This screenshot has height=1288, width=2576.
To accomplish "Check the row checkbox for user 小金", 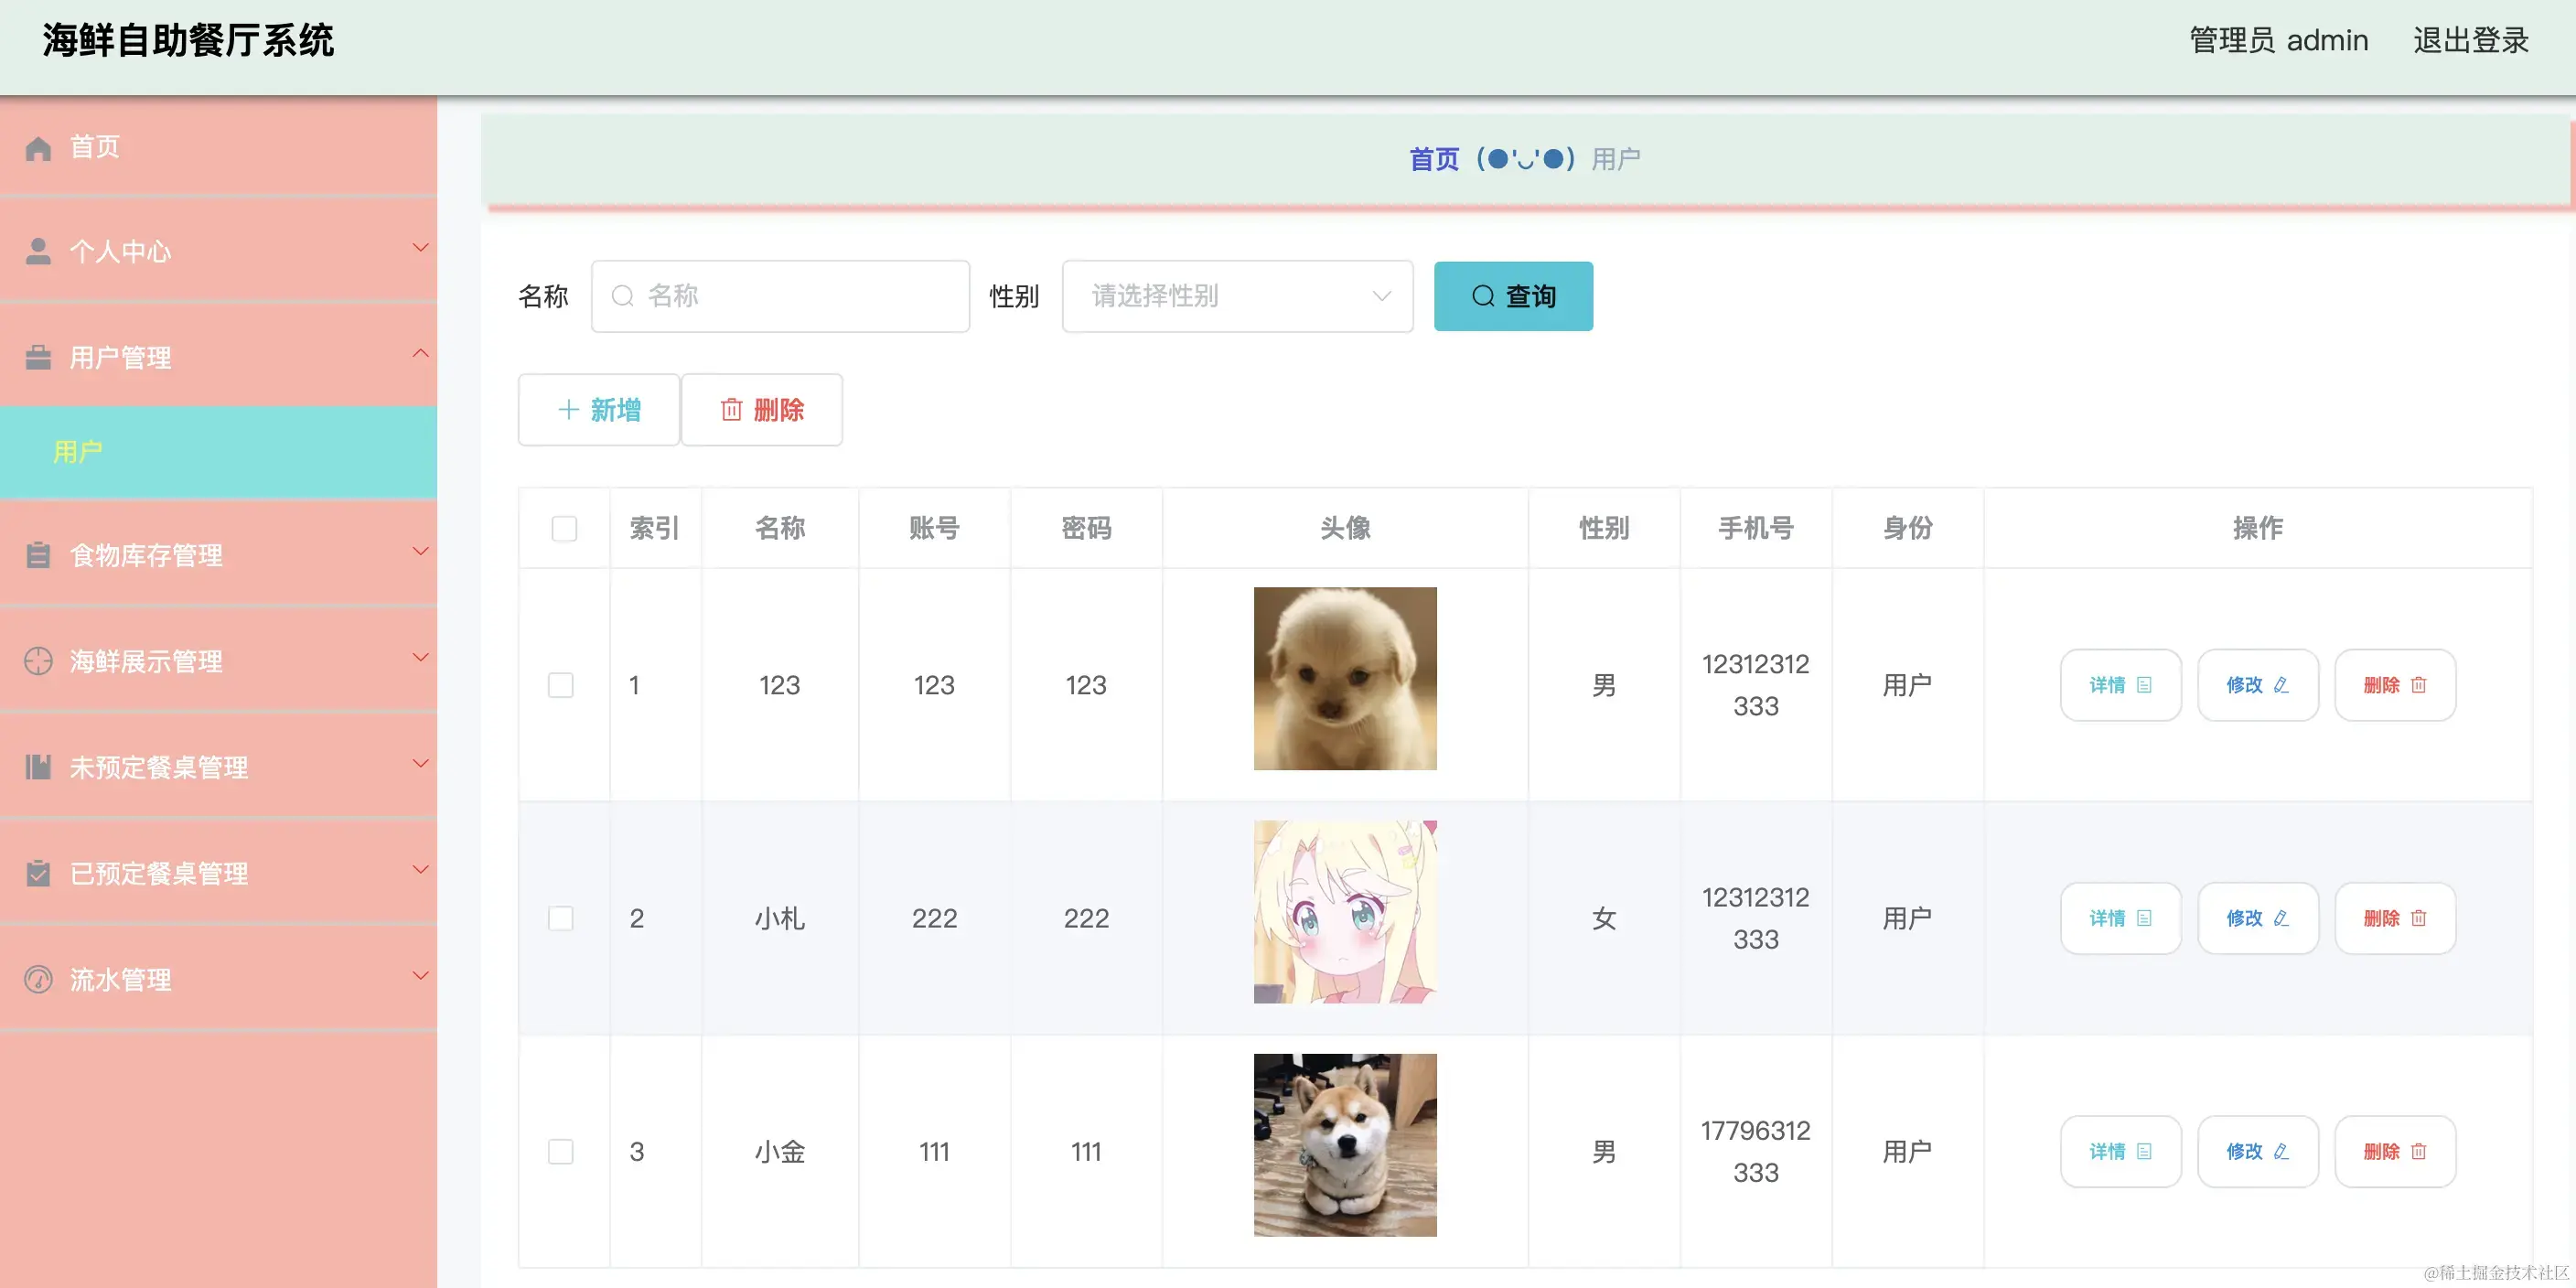I will (x=561, y=1151).
